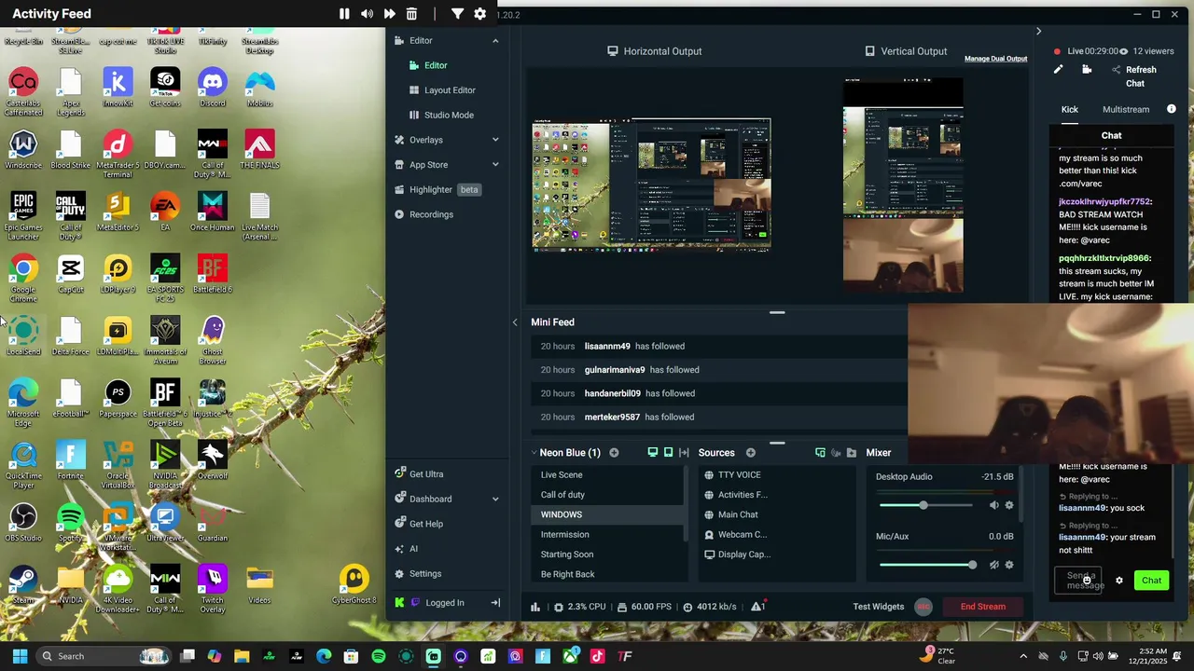This screenshot has width=1194, height=671.
Task: Click add folder icon in Sources
Action: coord(852,453)
